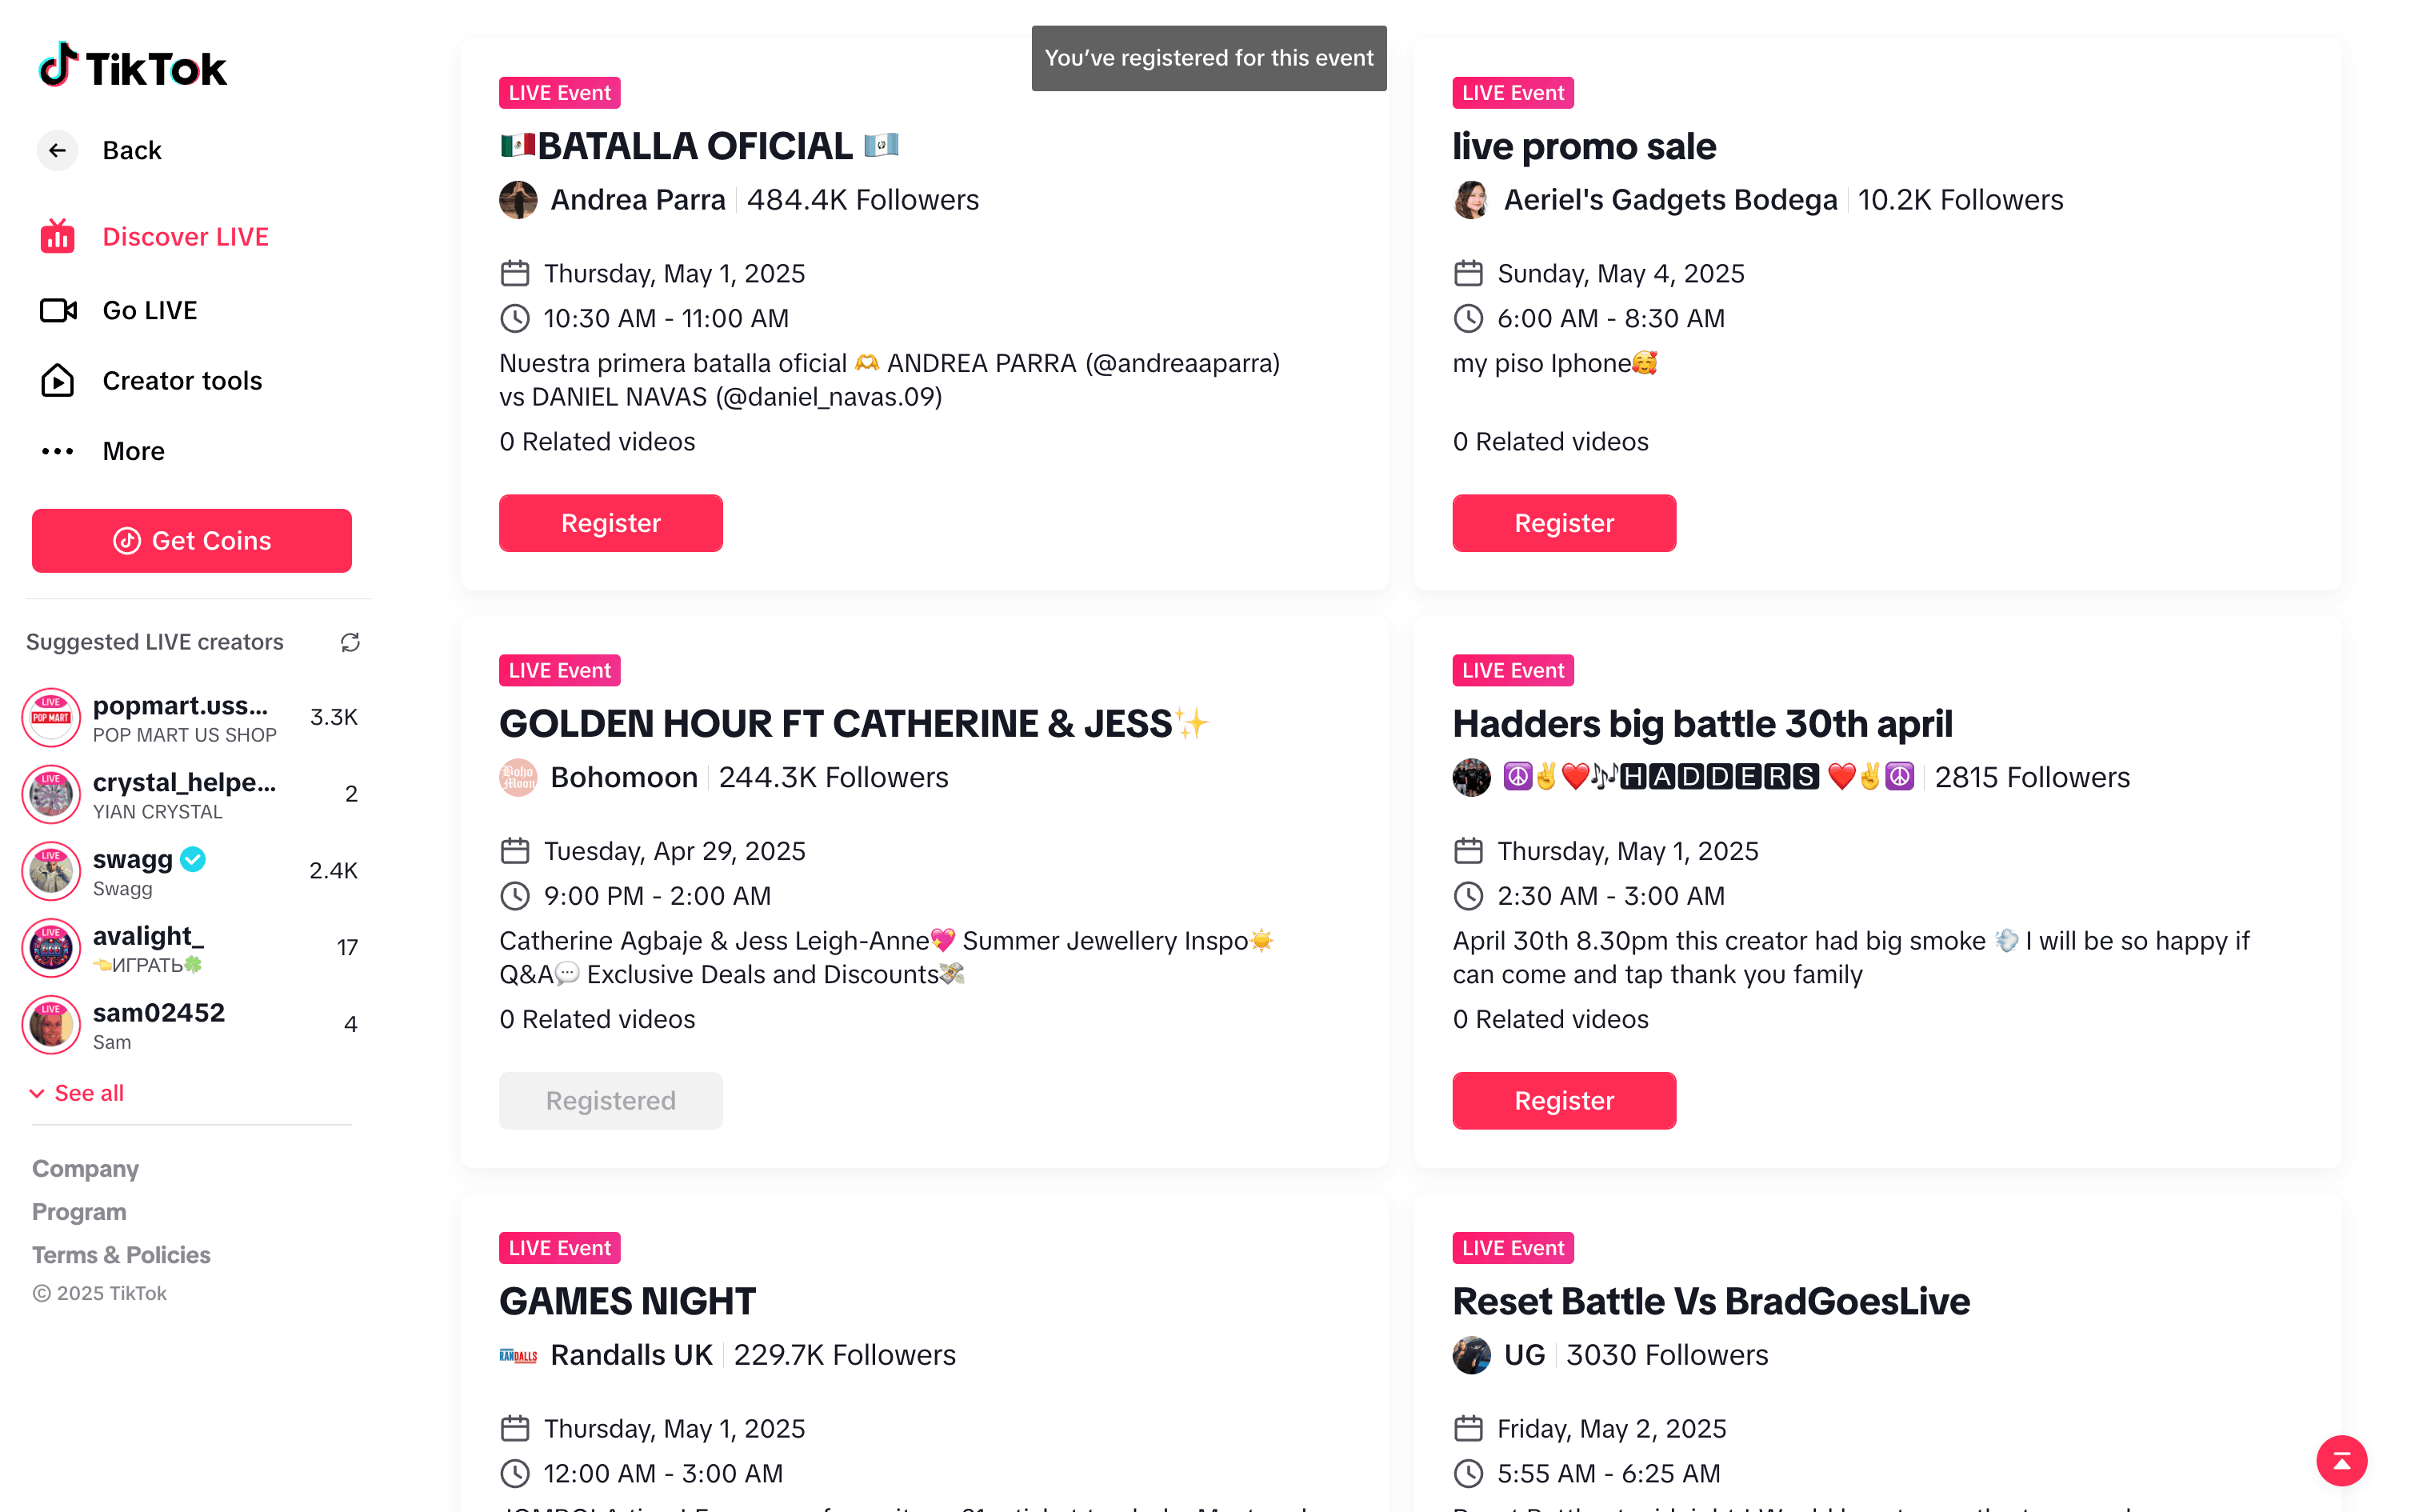Open the Program footer link
The height and width of the screenshot is (1512, 2419).
coord(79,1211)
